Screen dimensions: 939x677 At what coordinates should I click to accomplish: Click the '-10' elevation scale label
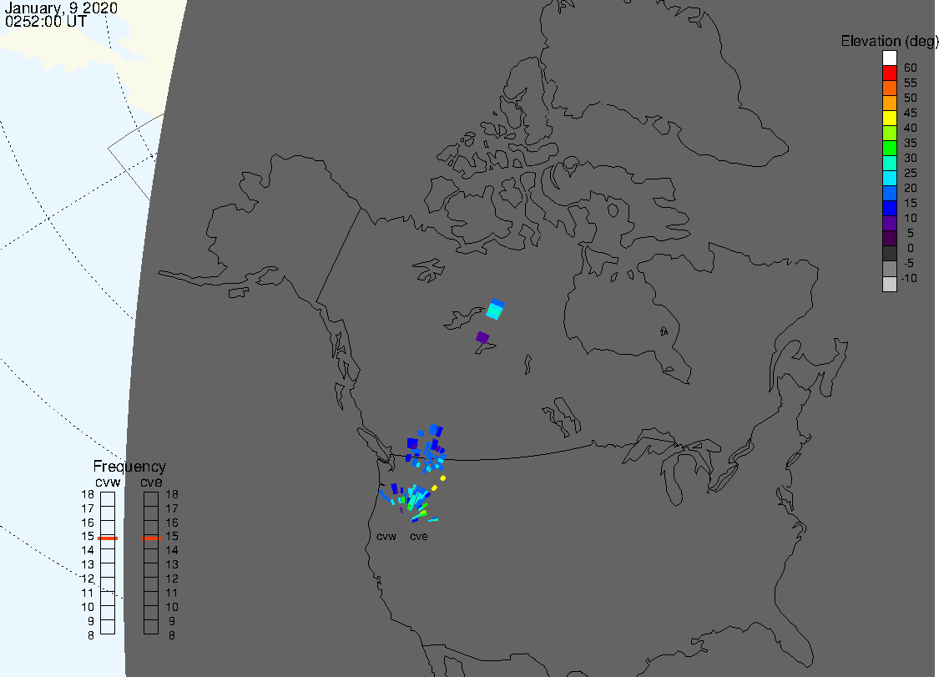(909, 278)
